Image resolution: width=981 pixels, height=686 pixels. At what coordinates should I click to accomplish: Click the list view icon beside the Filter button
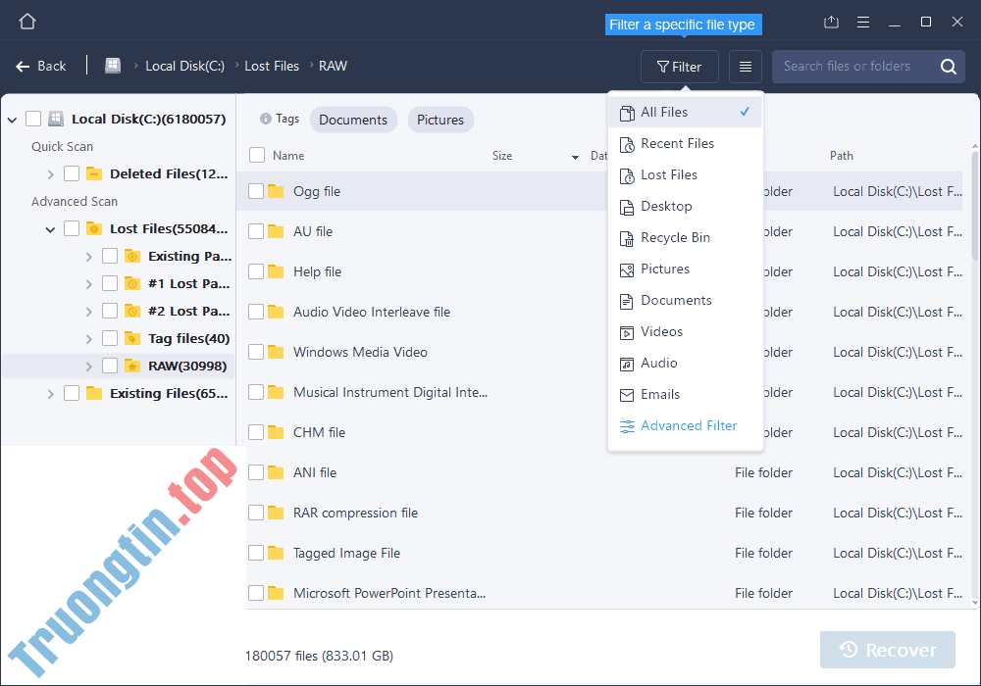[745, 66]
